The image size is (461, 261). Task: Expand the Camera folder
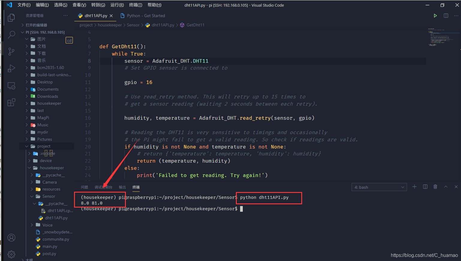point(49,182)
